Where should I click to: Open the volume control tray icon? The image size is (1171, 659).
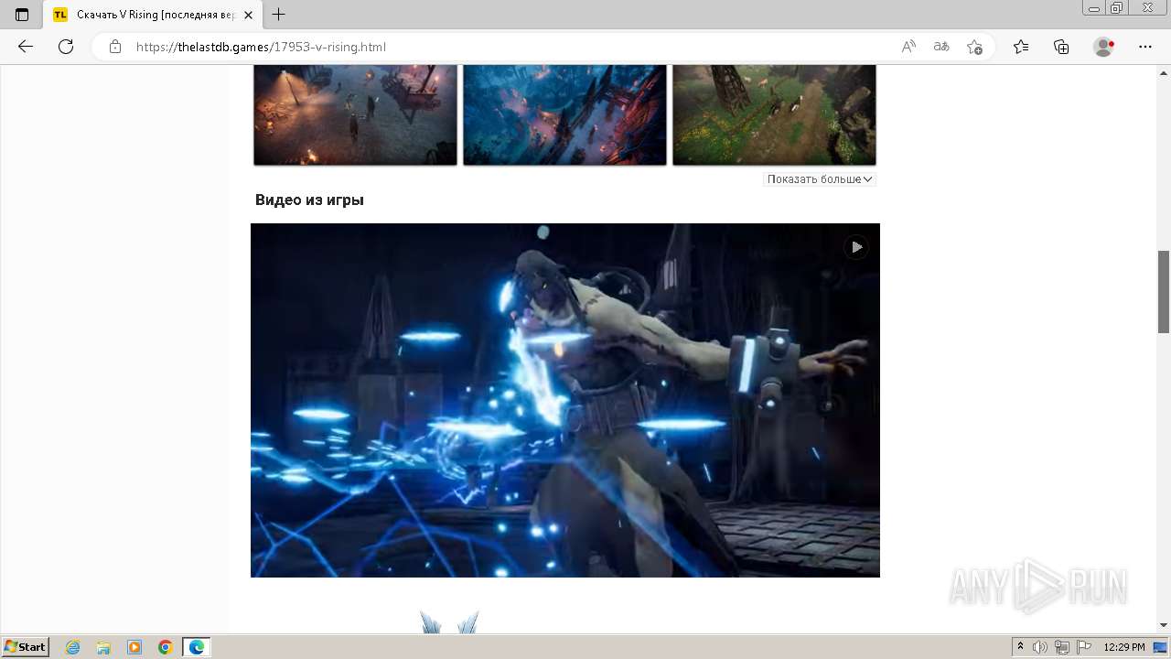coord(1040,647)
